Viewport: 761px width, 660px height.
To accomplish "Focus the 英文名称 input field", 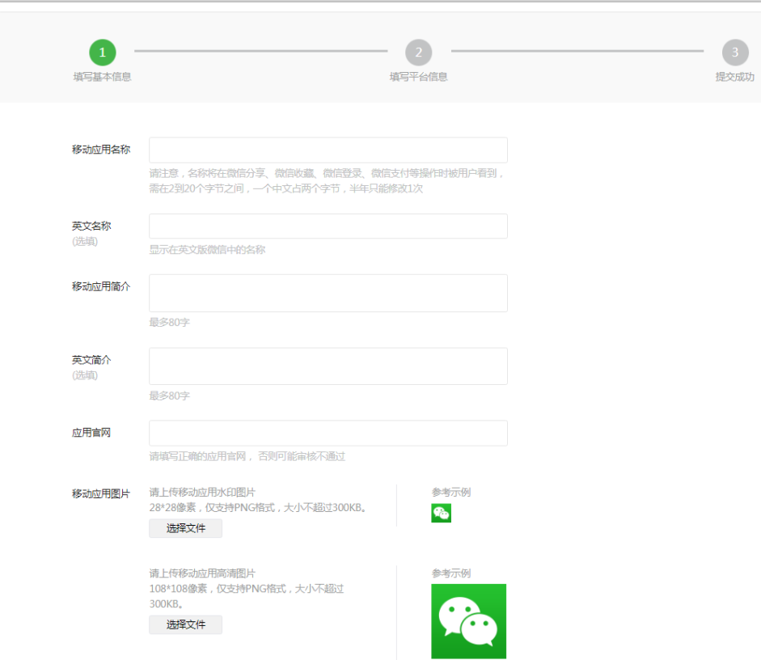I will pos(328,226).
